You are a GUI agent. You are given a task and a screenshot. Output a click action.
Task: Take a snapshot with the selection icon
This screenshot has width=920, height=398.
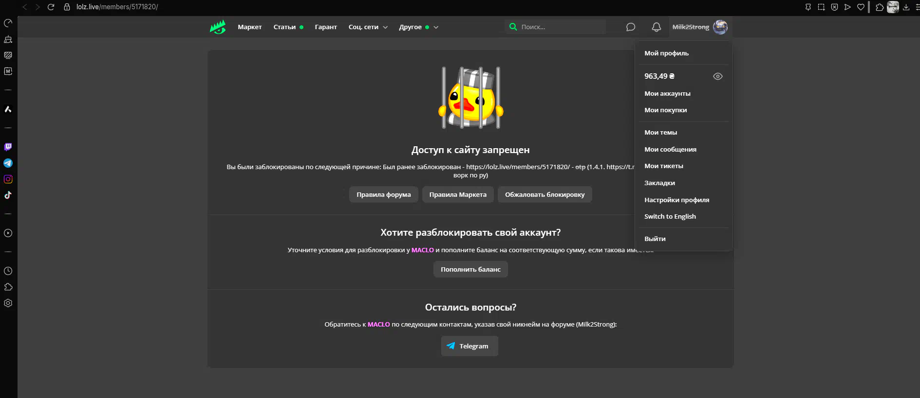821,7
